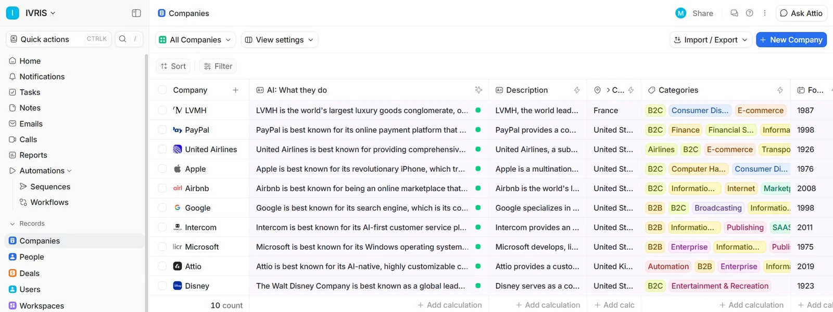
Task: Check the Airbnb row checkbox
Action: pos(162,188)
